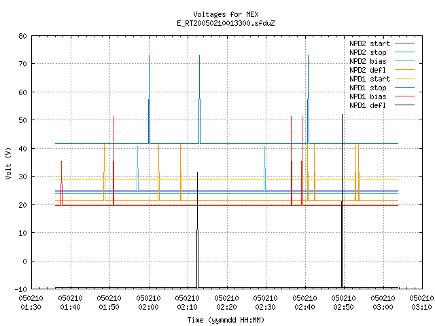Screen dimensions: 435x326
Task: Click the 'NPD2 stop' legend label
Action: 368,52
